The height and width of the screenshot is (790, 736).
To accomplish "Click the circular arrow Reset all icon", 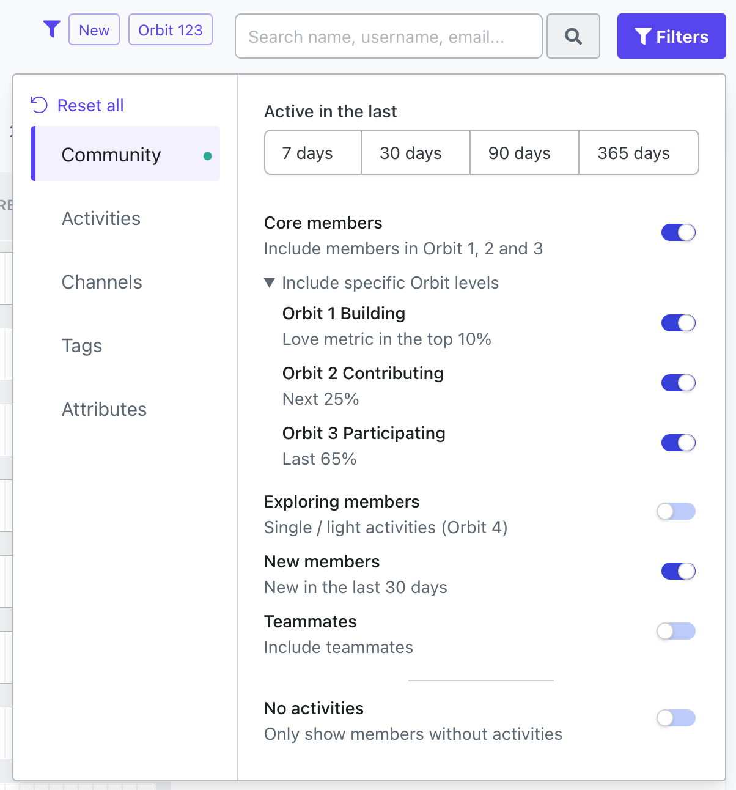I will (39, 105).
